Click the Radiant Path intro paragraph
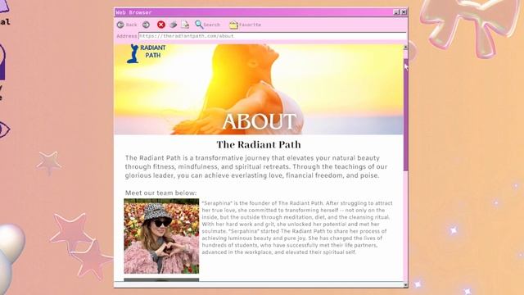The width and height of the screenshot is (524, 295). [x=256, y=166]
